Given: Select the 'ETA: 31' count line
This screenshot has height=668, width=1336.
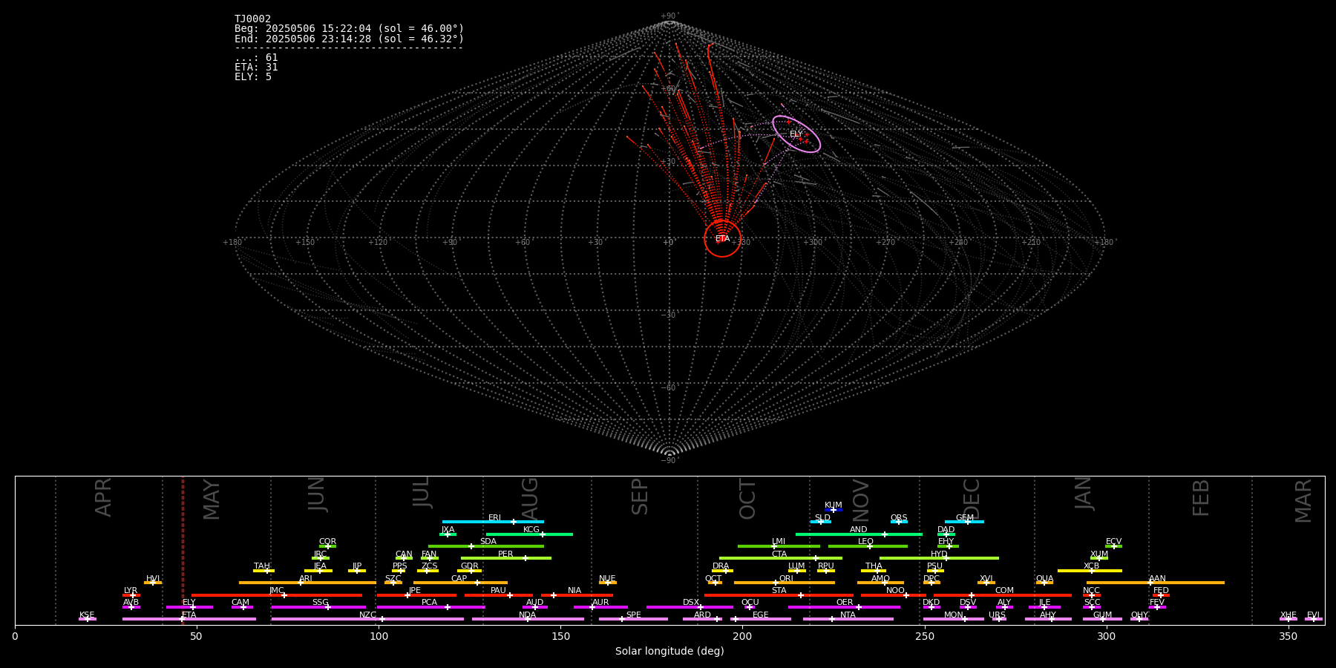Looking at the screenshot, I should [x=256, y=68].
